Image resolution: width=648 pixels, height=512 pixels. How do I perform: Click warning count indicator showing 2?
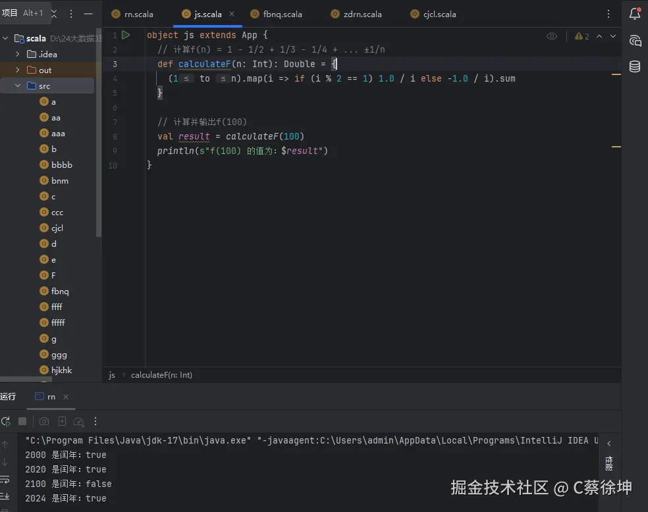click(582, 36)
